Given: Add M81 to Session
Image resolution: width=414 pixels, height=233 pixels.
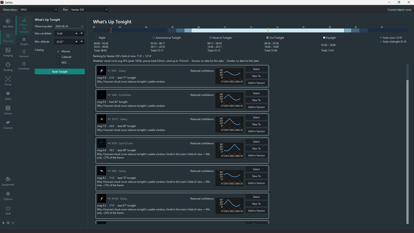Looking at the screenshot, I should click(256, 83).
